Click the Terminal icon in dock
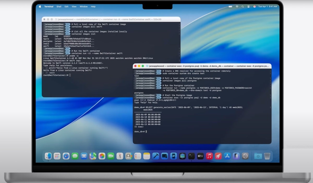Image resolution: width=313 pixels, height=183 pixels. click(191, 156)
